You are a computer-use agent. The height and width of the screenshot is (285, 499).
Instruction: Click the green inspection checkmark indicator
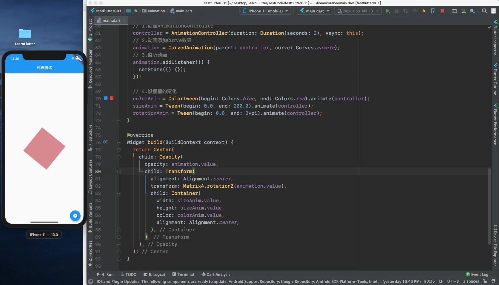(489, 27)
